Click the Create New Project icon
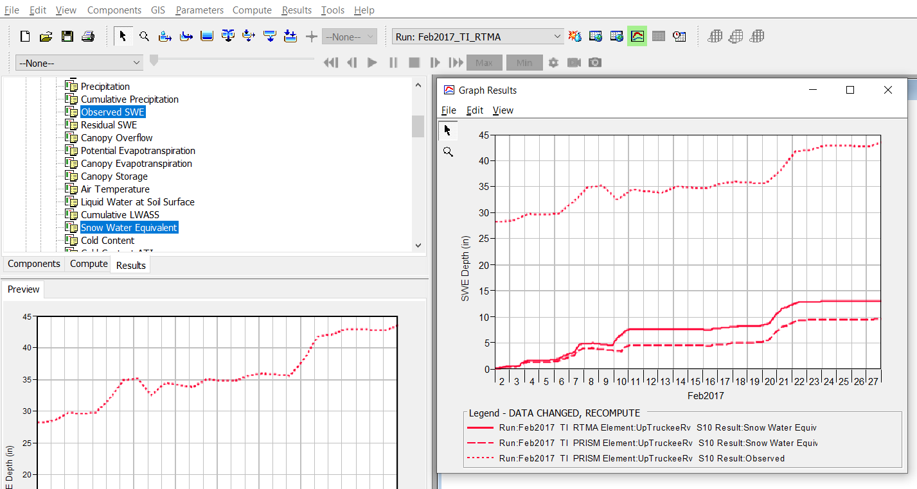The height and width of the screenshot is (489, 917). [25, 37]
